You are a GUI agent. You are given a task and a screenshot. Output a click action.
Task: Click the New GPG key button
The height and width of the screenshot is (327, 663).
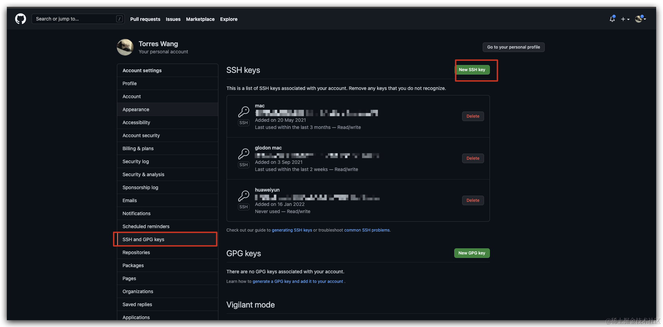pyautogui.click(x=472, y=253)
